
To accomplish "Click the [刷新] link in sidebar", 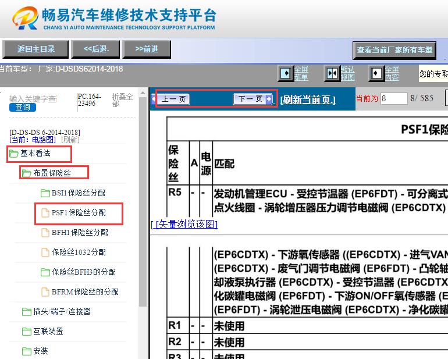I will click(70, 140).
